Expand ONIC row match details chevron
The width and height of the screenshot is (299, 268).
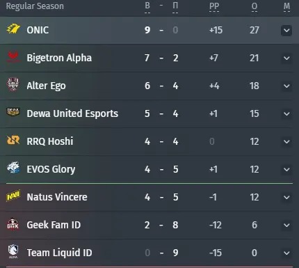point(286,31)
